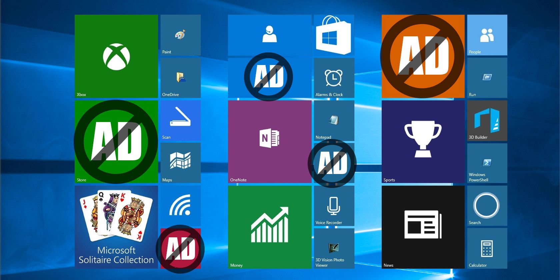Open the News tile
Viewport: 560px width, 280px height.
point(423,227)
